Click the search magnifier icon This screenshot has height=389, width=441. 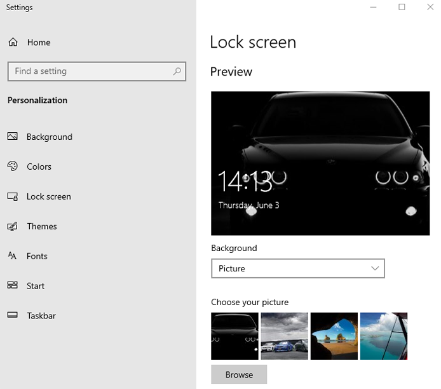(x=177, y=71)
